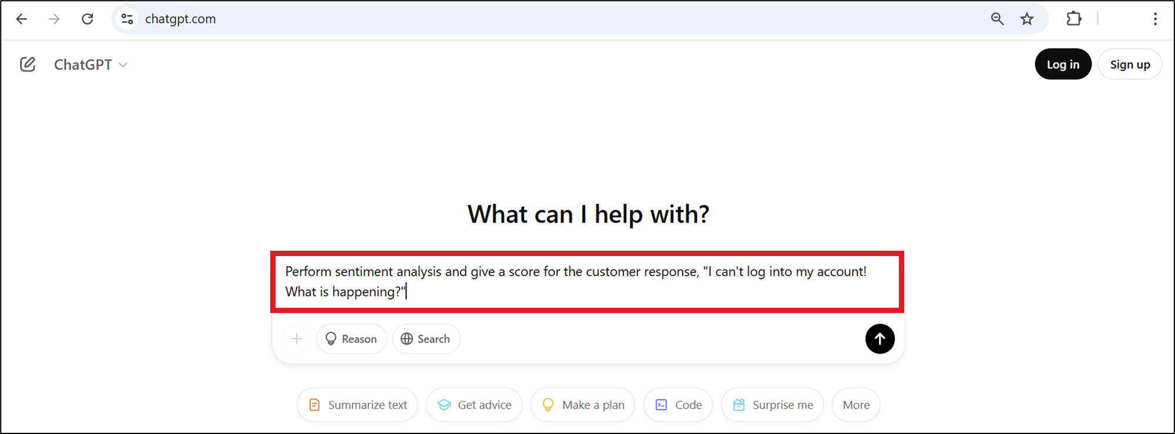1175x434 pixels.
Task: Click the browser forward arrow
Action: (x=54, y=19)
